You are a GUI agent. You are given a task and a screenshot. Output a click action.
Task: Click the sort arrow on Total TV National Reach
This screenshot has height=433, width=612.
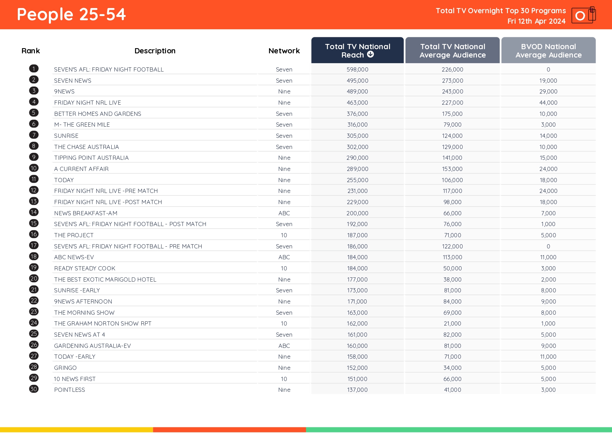(x=371, y=54)
